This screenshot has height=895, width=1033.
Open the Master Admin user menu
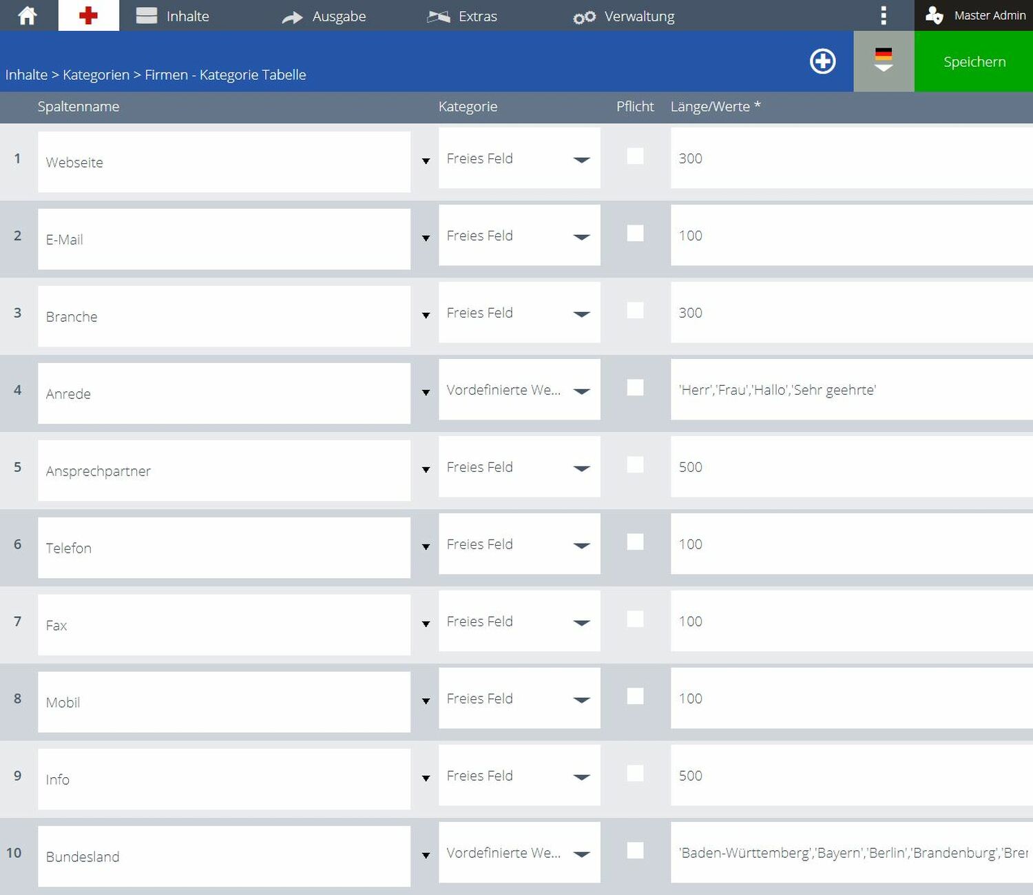click(974, 15)
